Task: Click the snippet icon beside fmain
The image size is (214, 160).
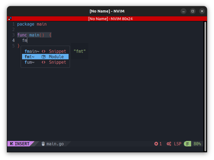Action: 43,51
